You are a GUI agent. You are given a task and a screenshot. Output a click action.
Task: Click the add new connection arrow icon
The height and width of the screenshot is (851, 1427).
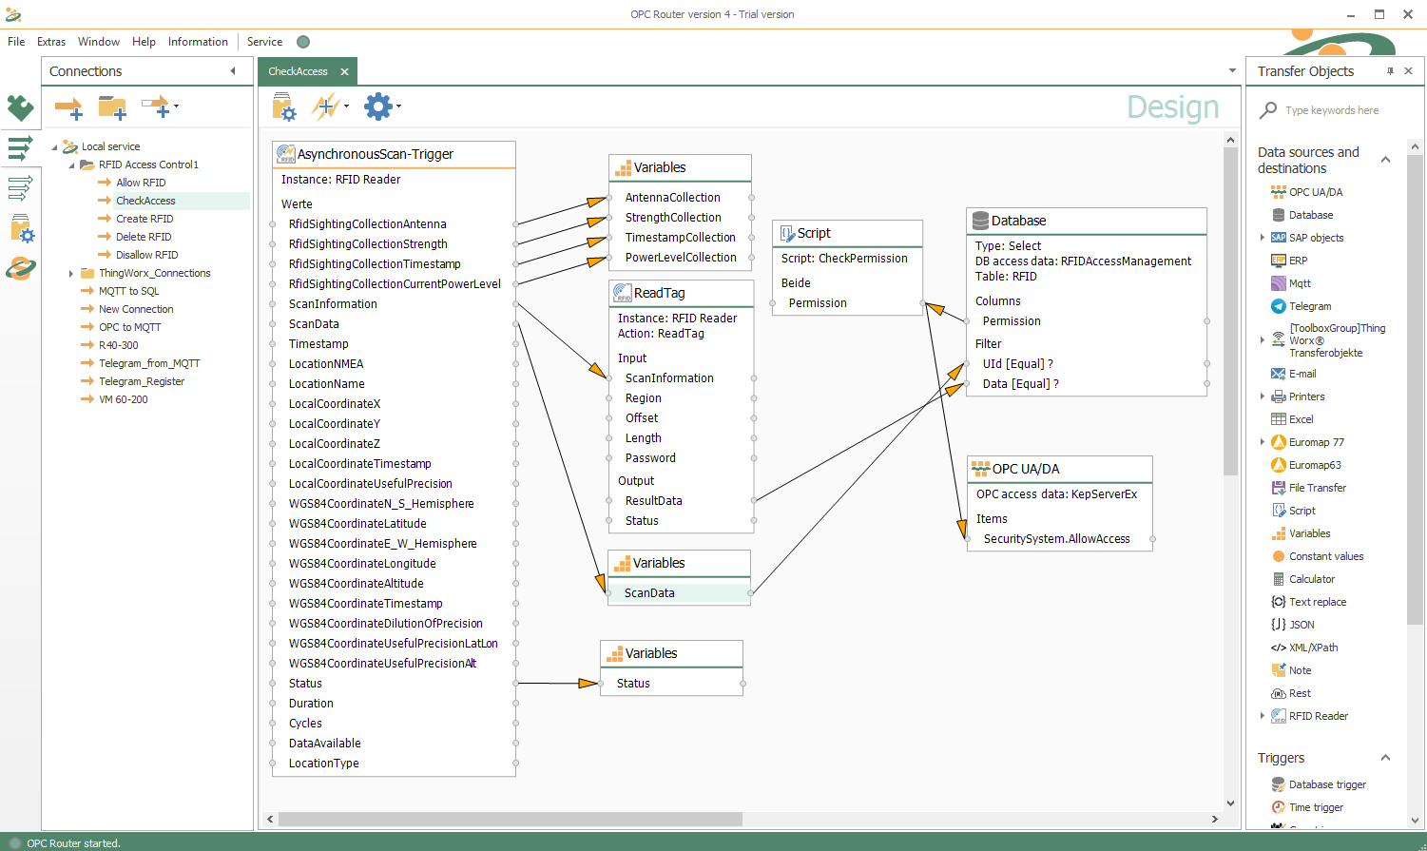67,107
